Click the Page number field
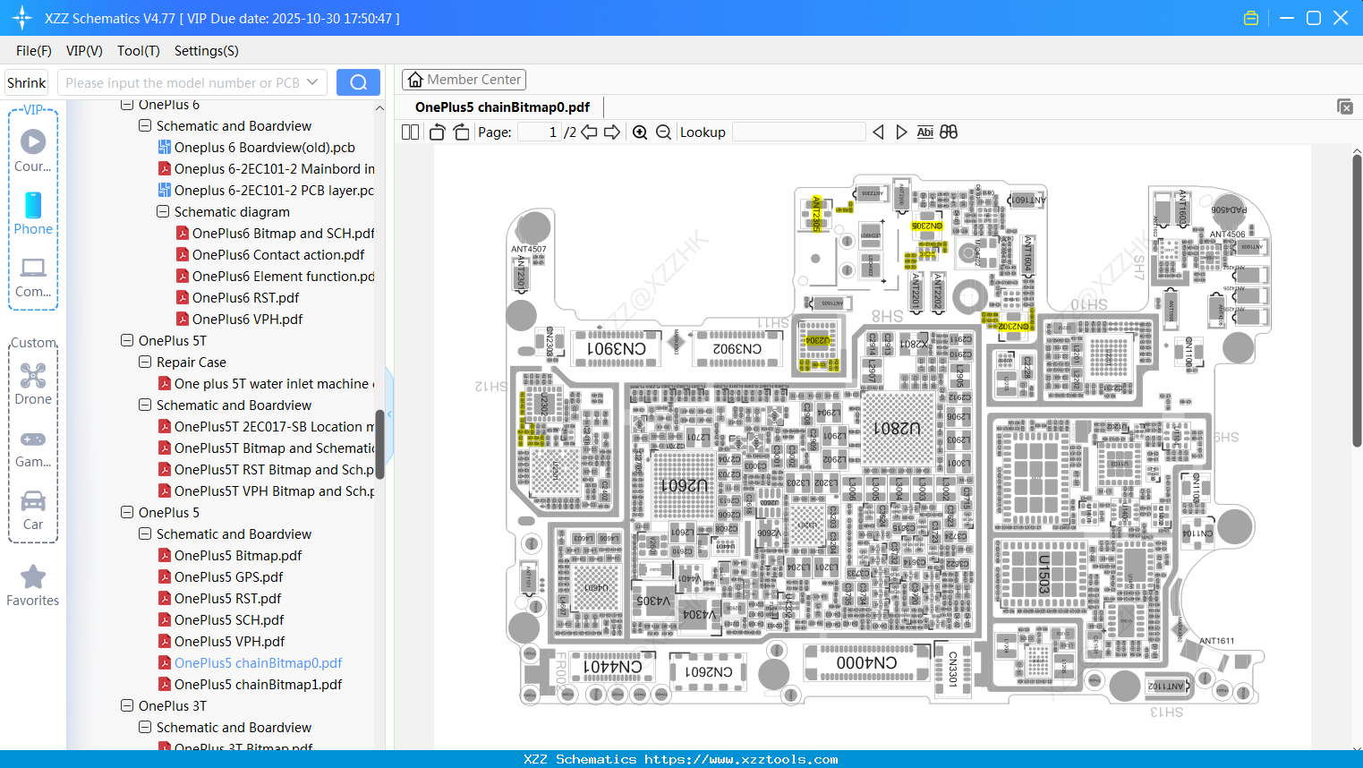Image resolution: width=1363 pixels, height=768 pixels. [x=540, y=132]
